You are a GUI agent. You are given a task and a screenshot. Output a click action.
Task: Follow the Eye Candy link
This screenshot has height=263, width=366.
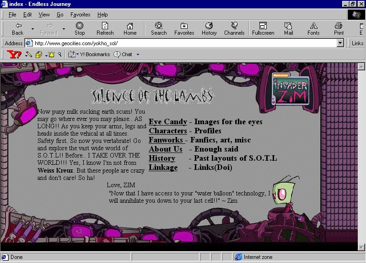(168, 121)
